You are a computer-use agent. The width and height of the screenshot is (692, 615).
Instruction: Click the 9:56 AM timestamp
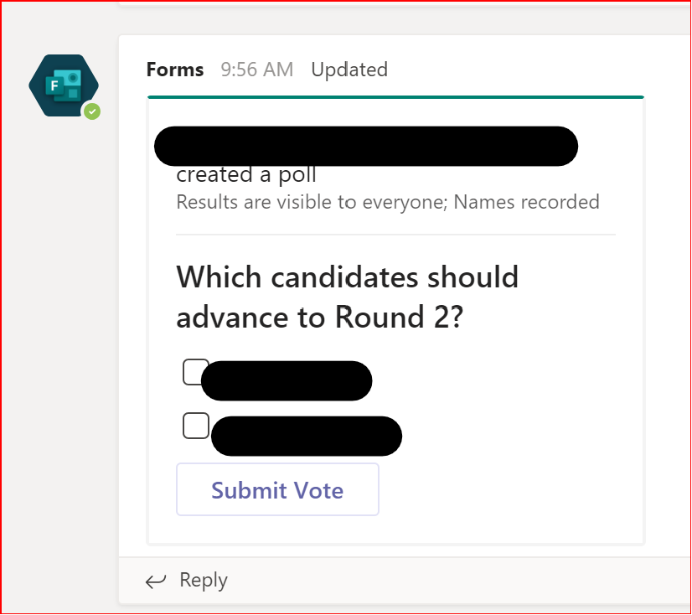coord(256,70)
